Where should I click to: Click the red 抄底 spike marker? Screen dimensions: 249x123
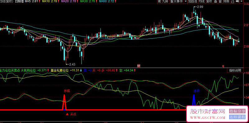pos(64,102)
